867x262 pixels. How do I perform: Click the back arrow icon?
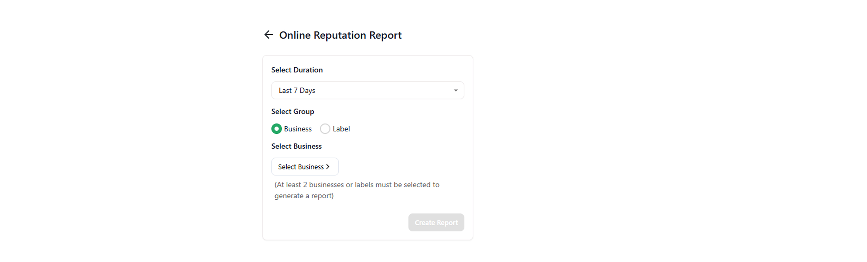click(x=268, y=35)
